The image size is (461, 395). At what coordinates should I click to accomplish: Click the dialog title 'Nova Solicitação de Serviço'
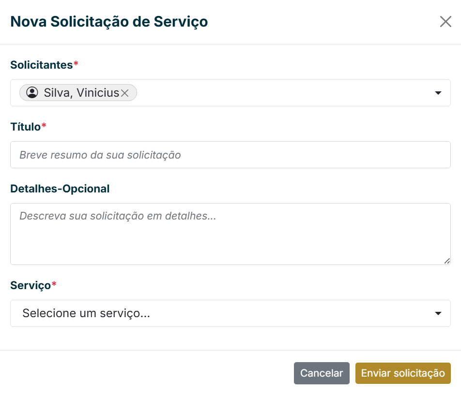109,22
